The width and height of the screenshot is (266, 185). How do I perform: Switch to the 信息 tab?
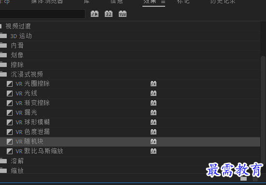[116, 2]
